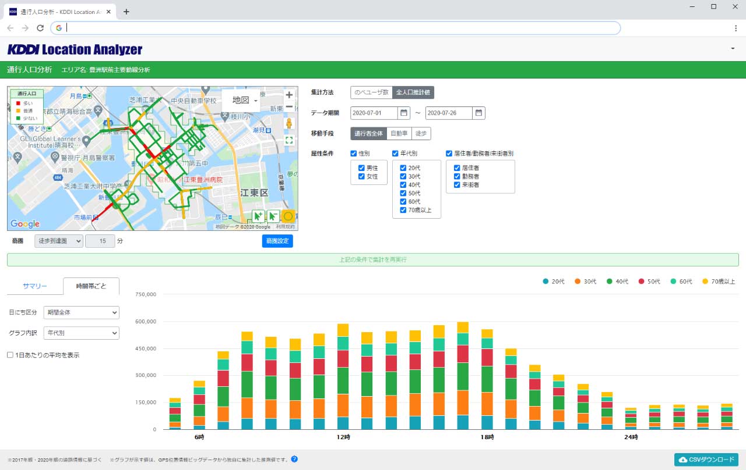Download data with CSVダウンロード button
The width and height of the screenshot is (746, 470).
click(x=706, y=460)
